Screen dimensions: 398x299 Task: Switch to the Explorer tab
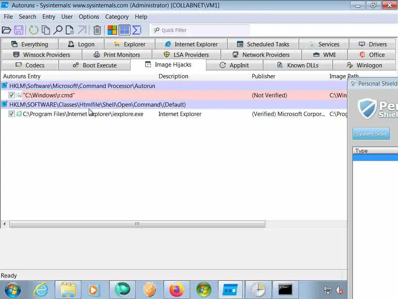point(130,44)
